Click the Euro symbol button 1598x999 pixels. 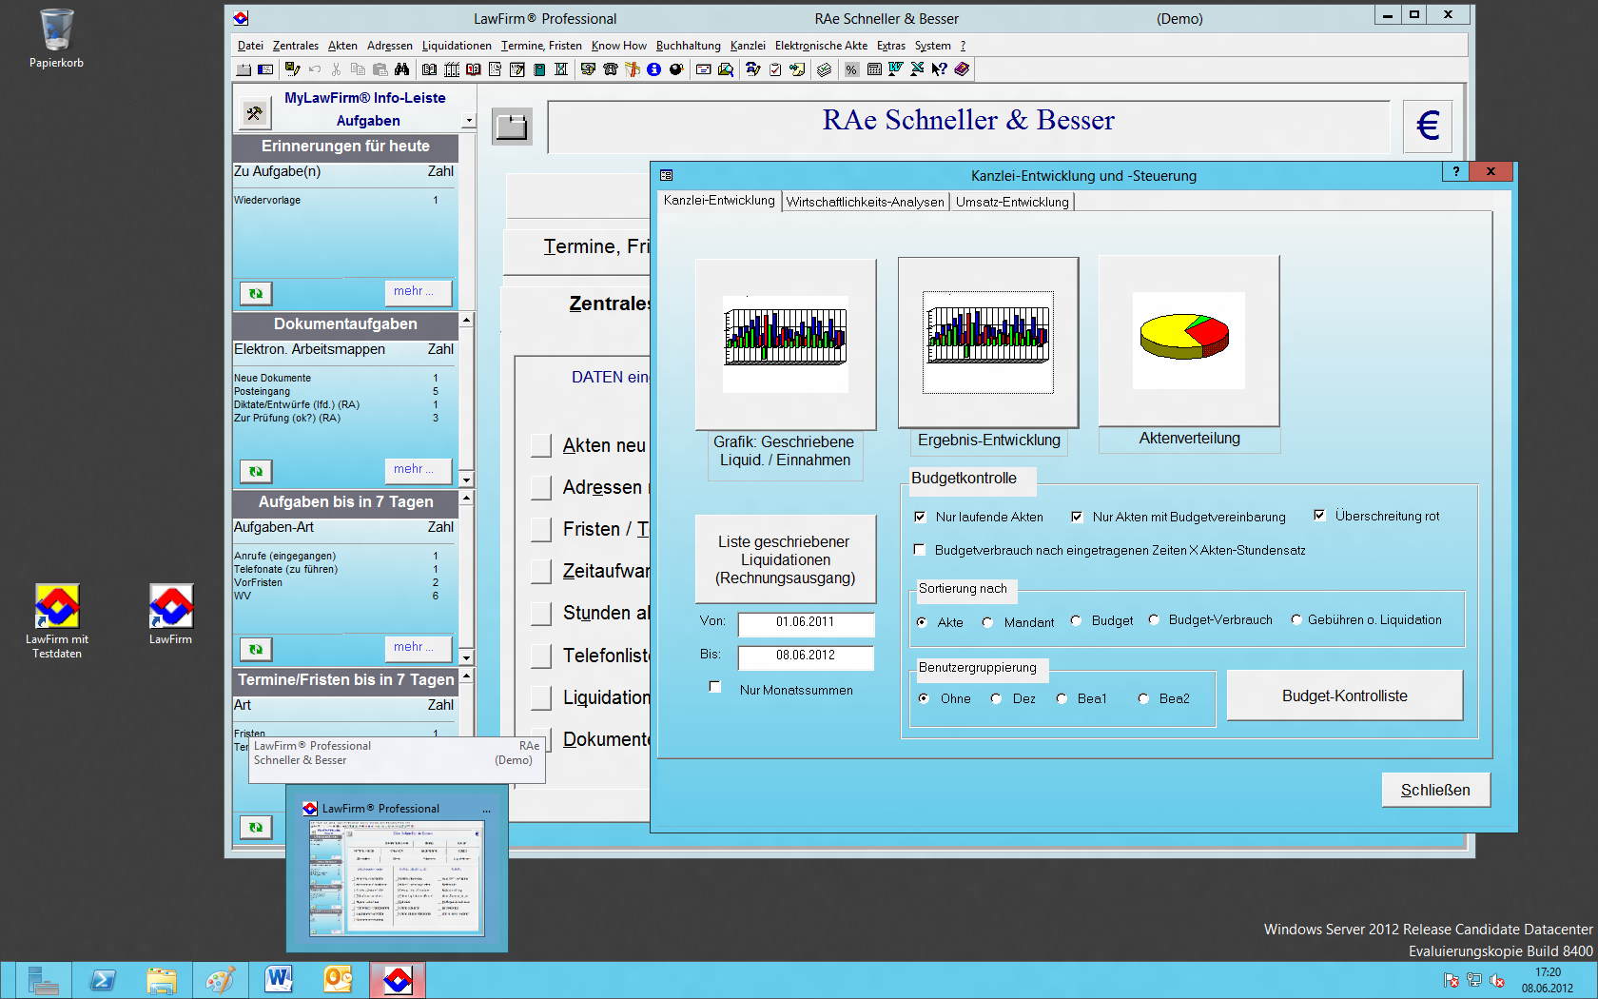(x=1428, y=126)
